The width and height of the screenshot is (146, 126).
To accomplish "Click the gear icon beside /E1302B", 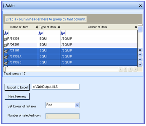I will (x=6, y=63).
